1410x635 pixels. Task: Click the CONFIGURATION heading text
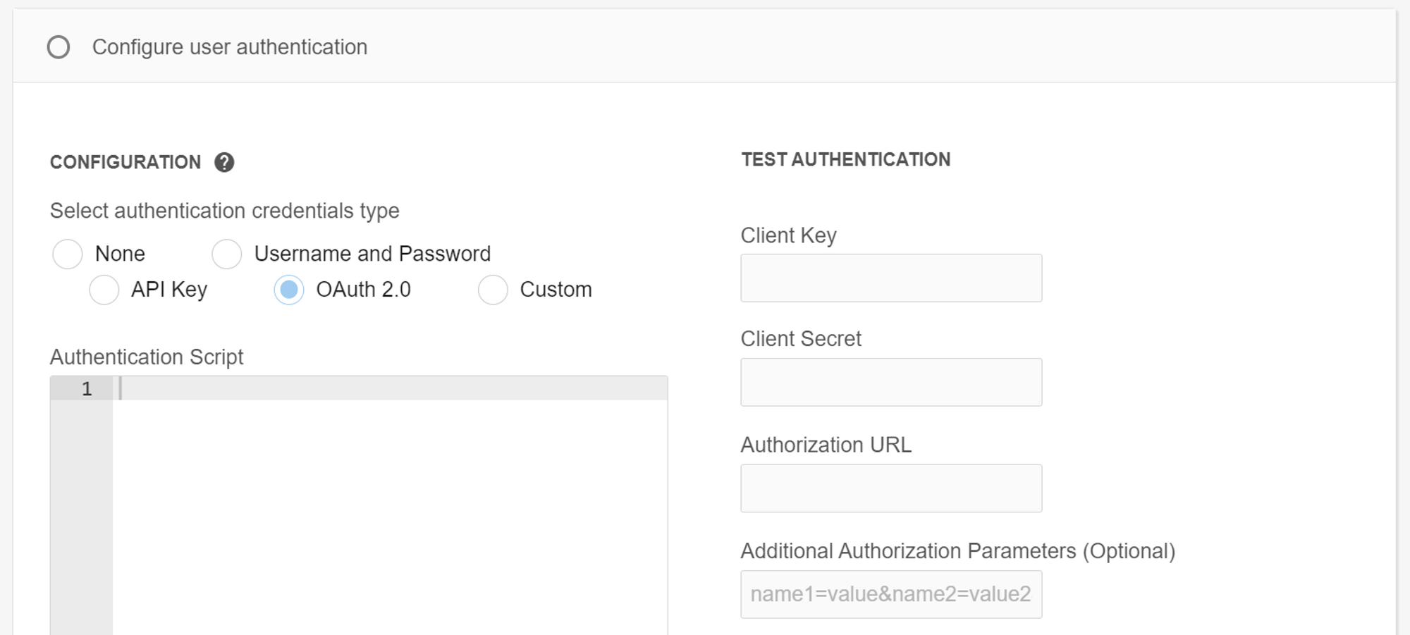click(125, 163)
